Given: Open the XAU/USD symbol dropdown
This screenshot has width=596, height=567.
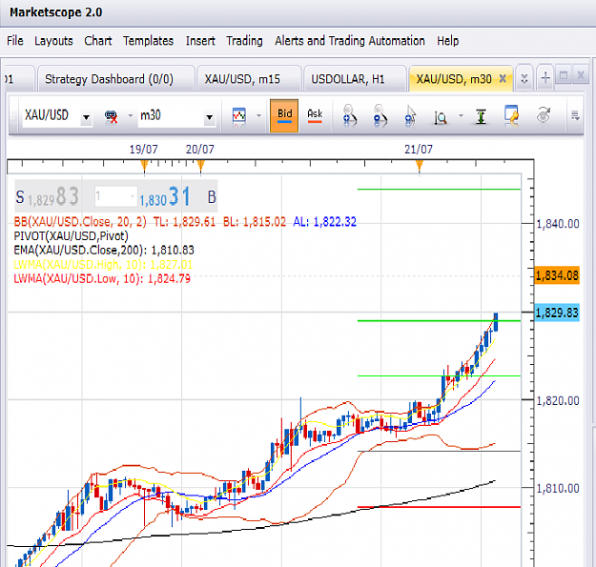Looking at the screenshot, I should (86, 117).
